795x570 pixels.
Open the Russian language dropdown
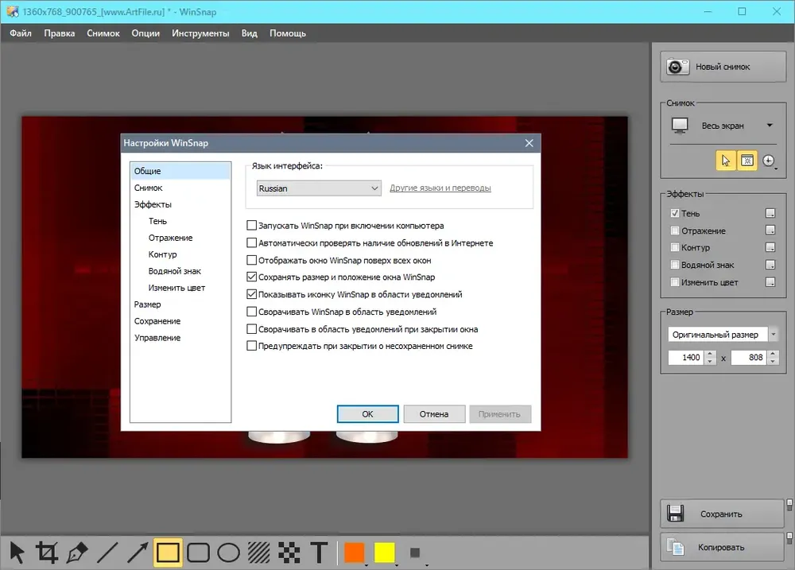[319, 188]
